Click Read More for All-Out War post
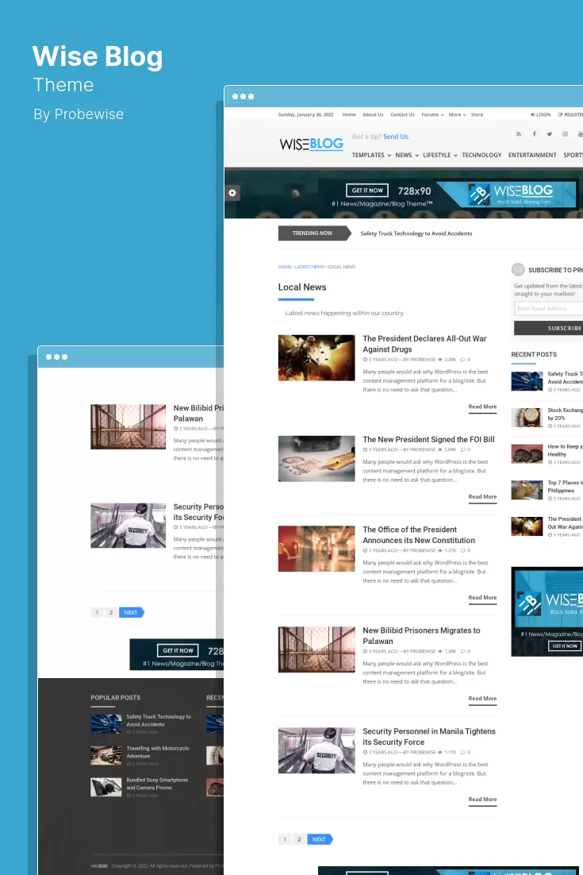583x875 pixels. (483, 407)
